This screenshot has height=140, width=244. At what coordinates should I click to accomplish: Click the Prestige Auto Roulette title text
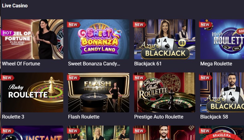click(x=159, y=117)
